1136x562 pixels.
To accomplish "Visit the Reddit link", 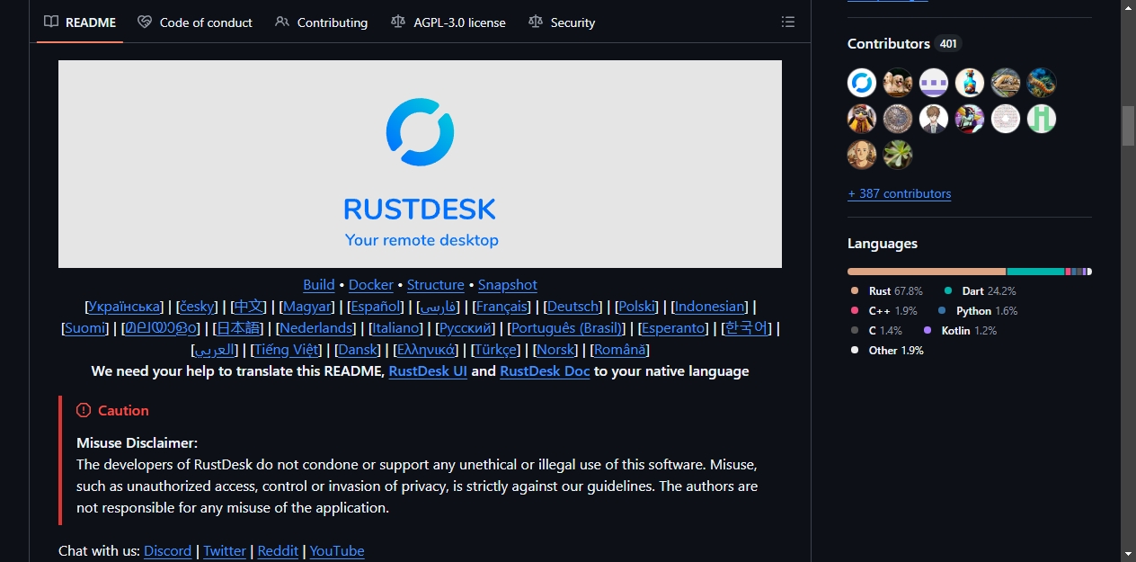I will [x=278, y=550].
